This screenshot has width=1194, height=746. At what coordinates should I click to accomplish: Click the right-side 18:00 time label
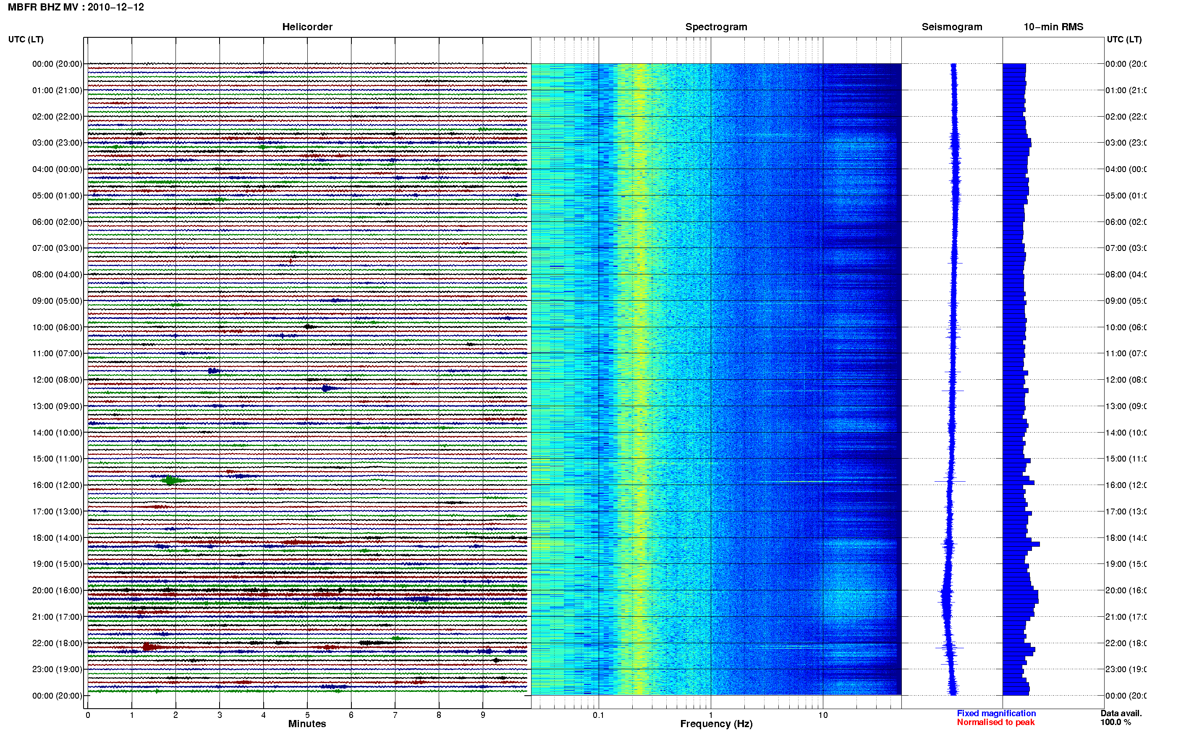(x=1126, y=538)
